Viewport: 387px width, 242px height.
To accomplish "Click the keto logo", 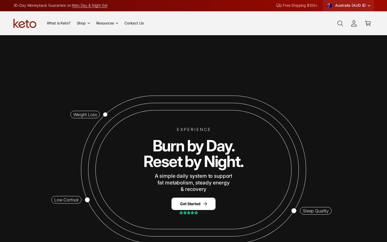I will coord(25,23).
